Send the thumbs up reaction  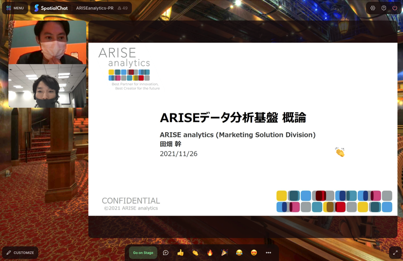[x=180, y=253]
